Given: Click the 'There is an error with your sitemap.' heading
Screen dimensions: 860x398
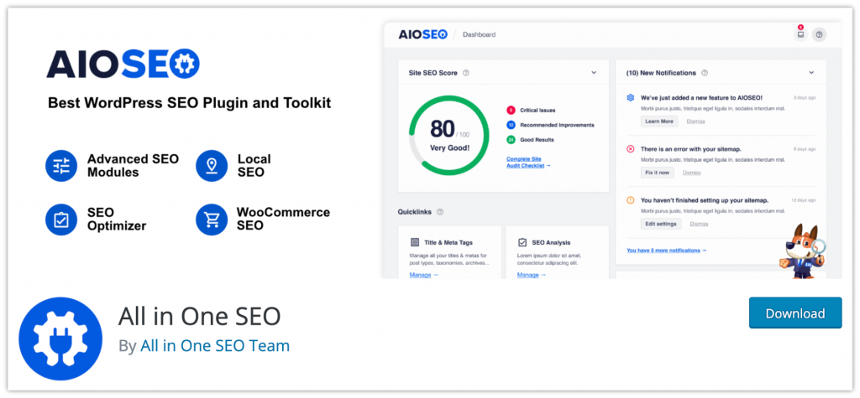Looking at the screenshot, I should (691, 149).
